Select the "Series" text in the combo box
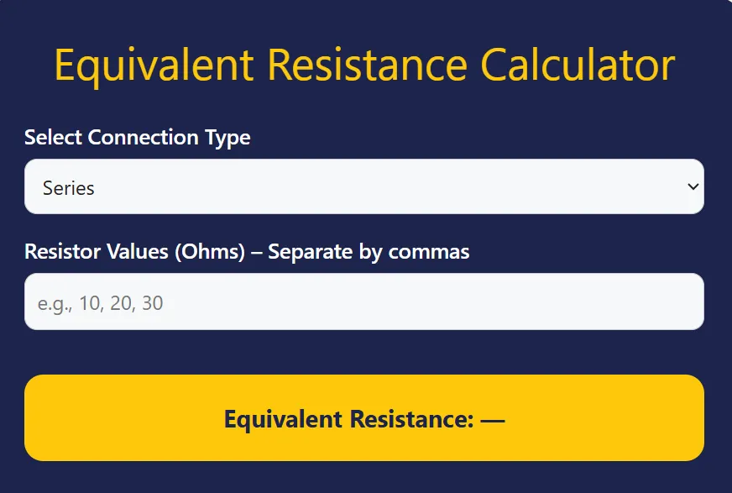 [69, 188]
